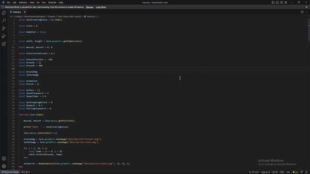Viewport: 310px width, 174px height.
Task: Click the 'love.mouse.setVisible(true)' line
Action: [40, 133]
